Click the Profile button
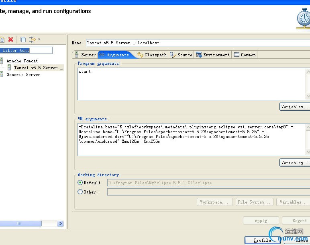 [x=262, y=240]
